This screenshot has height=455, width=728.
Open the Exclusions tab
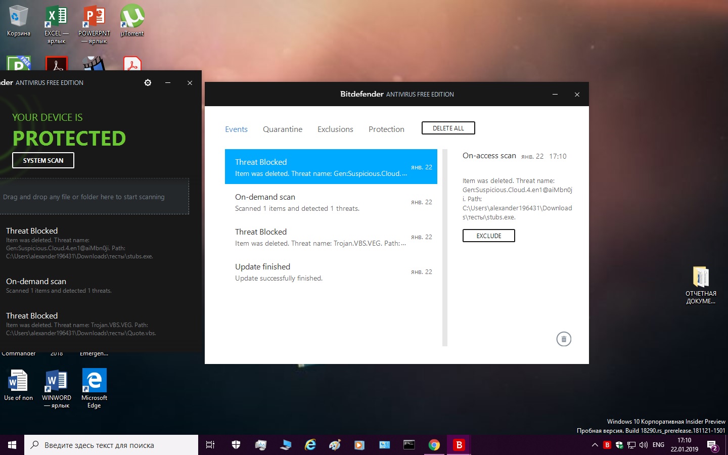pos(335,129)
